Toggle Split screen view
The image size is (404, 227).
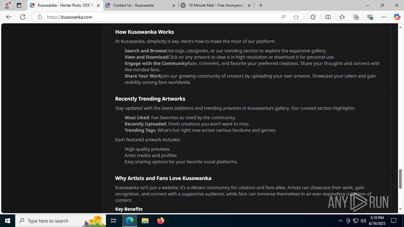pos(328,17)
